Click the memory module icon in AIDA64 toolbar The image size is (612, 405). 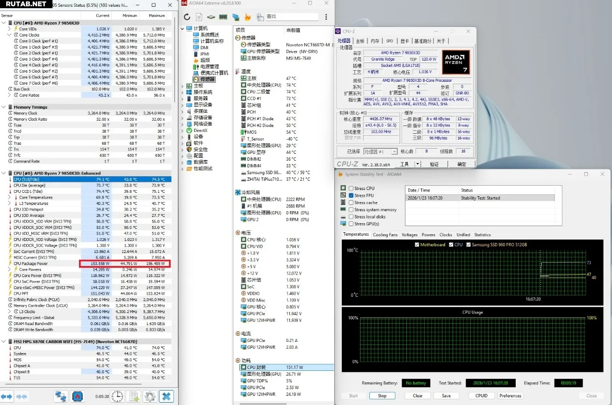[x=223, y=17]
